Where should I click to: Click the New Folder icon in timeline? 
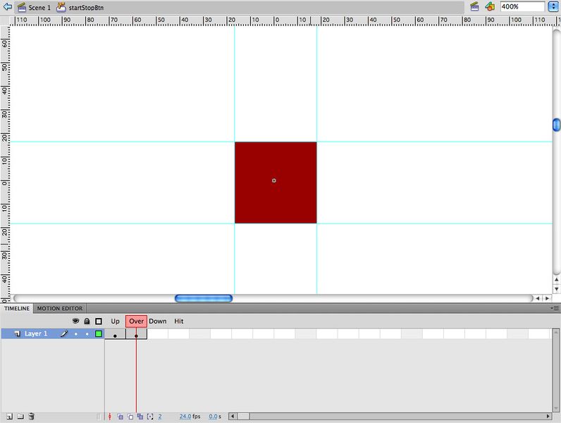coord(20,417)
